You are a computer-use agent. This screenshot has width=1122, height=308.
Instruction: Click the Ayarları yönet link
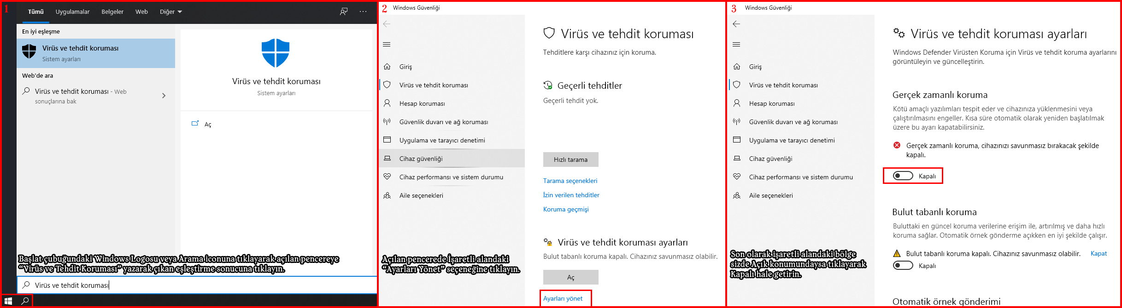pos(563,298)
